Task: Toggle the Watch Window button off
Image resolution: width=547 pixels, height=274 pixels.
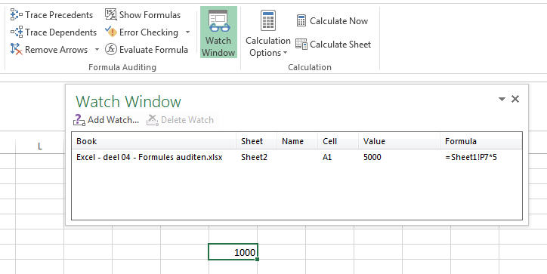Action: pyautogui.click(x=218, y=32)
